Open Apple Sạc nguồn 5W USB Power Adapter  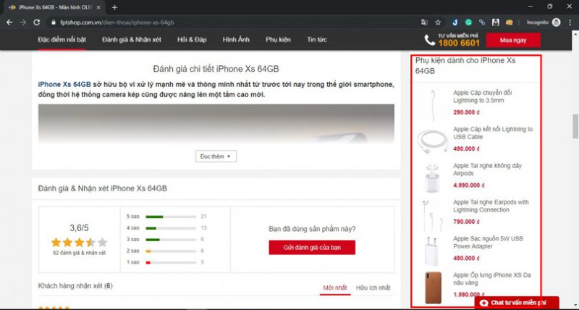[x=488, y=243]
